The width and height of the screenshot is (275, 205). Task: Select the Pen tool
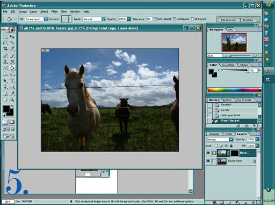(5, 87)
